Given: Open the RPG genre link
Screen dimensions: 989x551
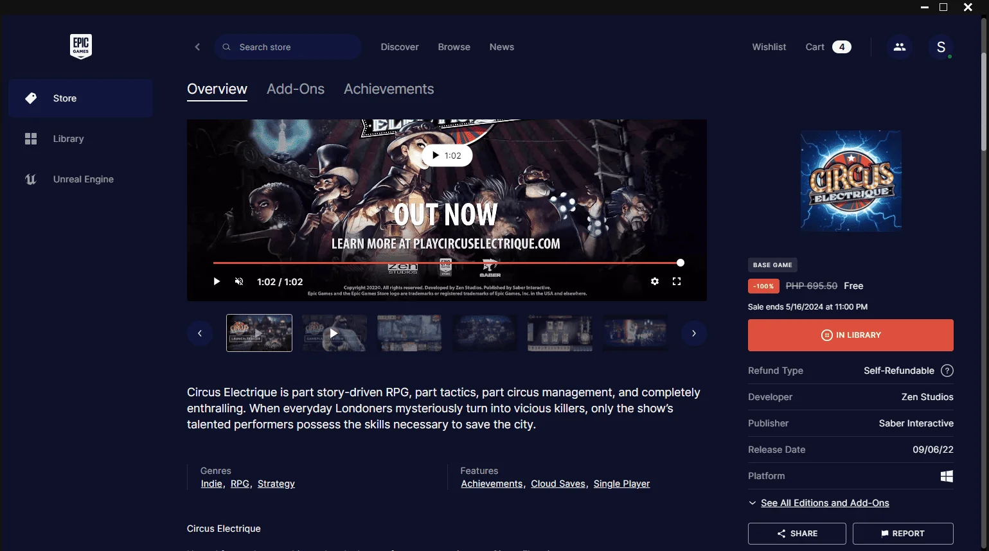Looking at the screenshot, I should (240, 484).
